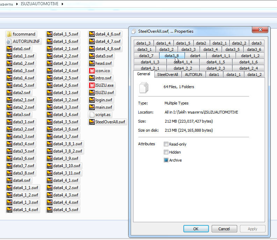Open the SteelOverAll properties tab
The height and width of the screenshot is (240, 277).
pyautogui.click(x=167, y=75)
